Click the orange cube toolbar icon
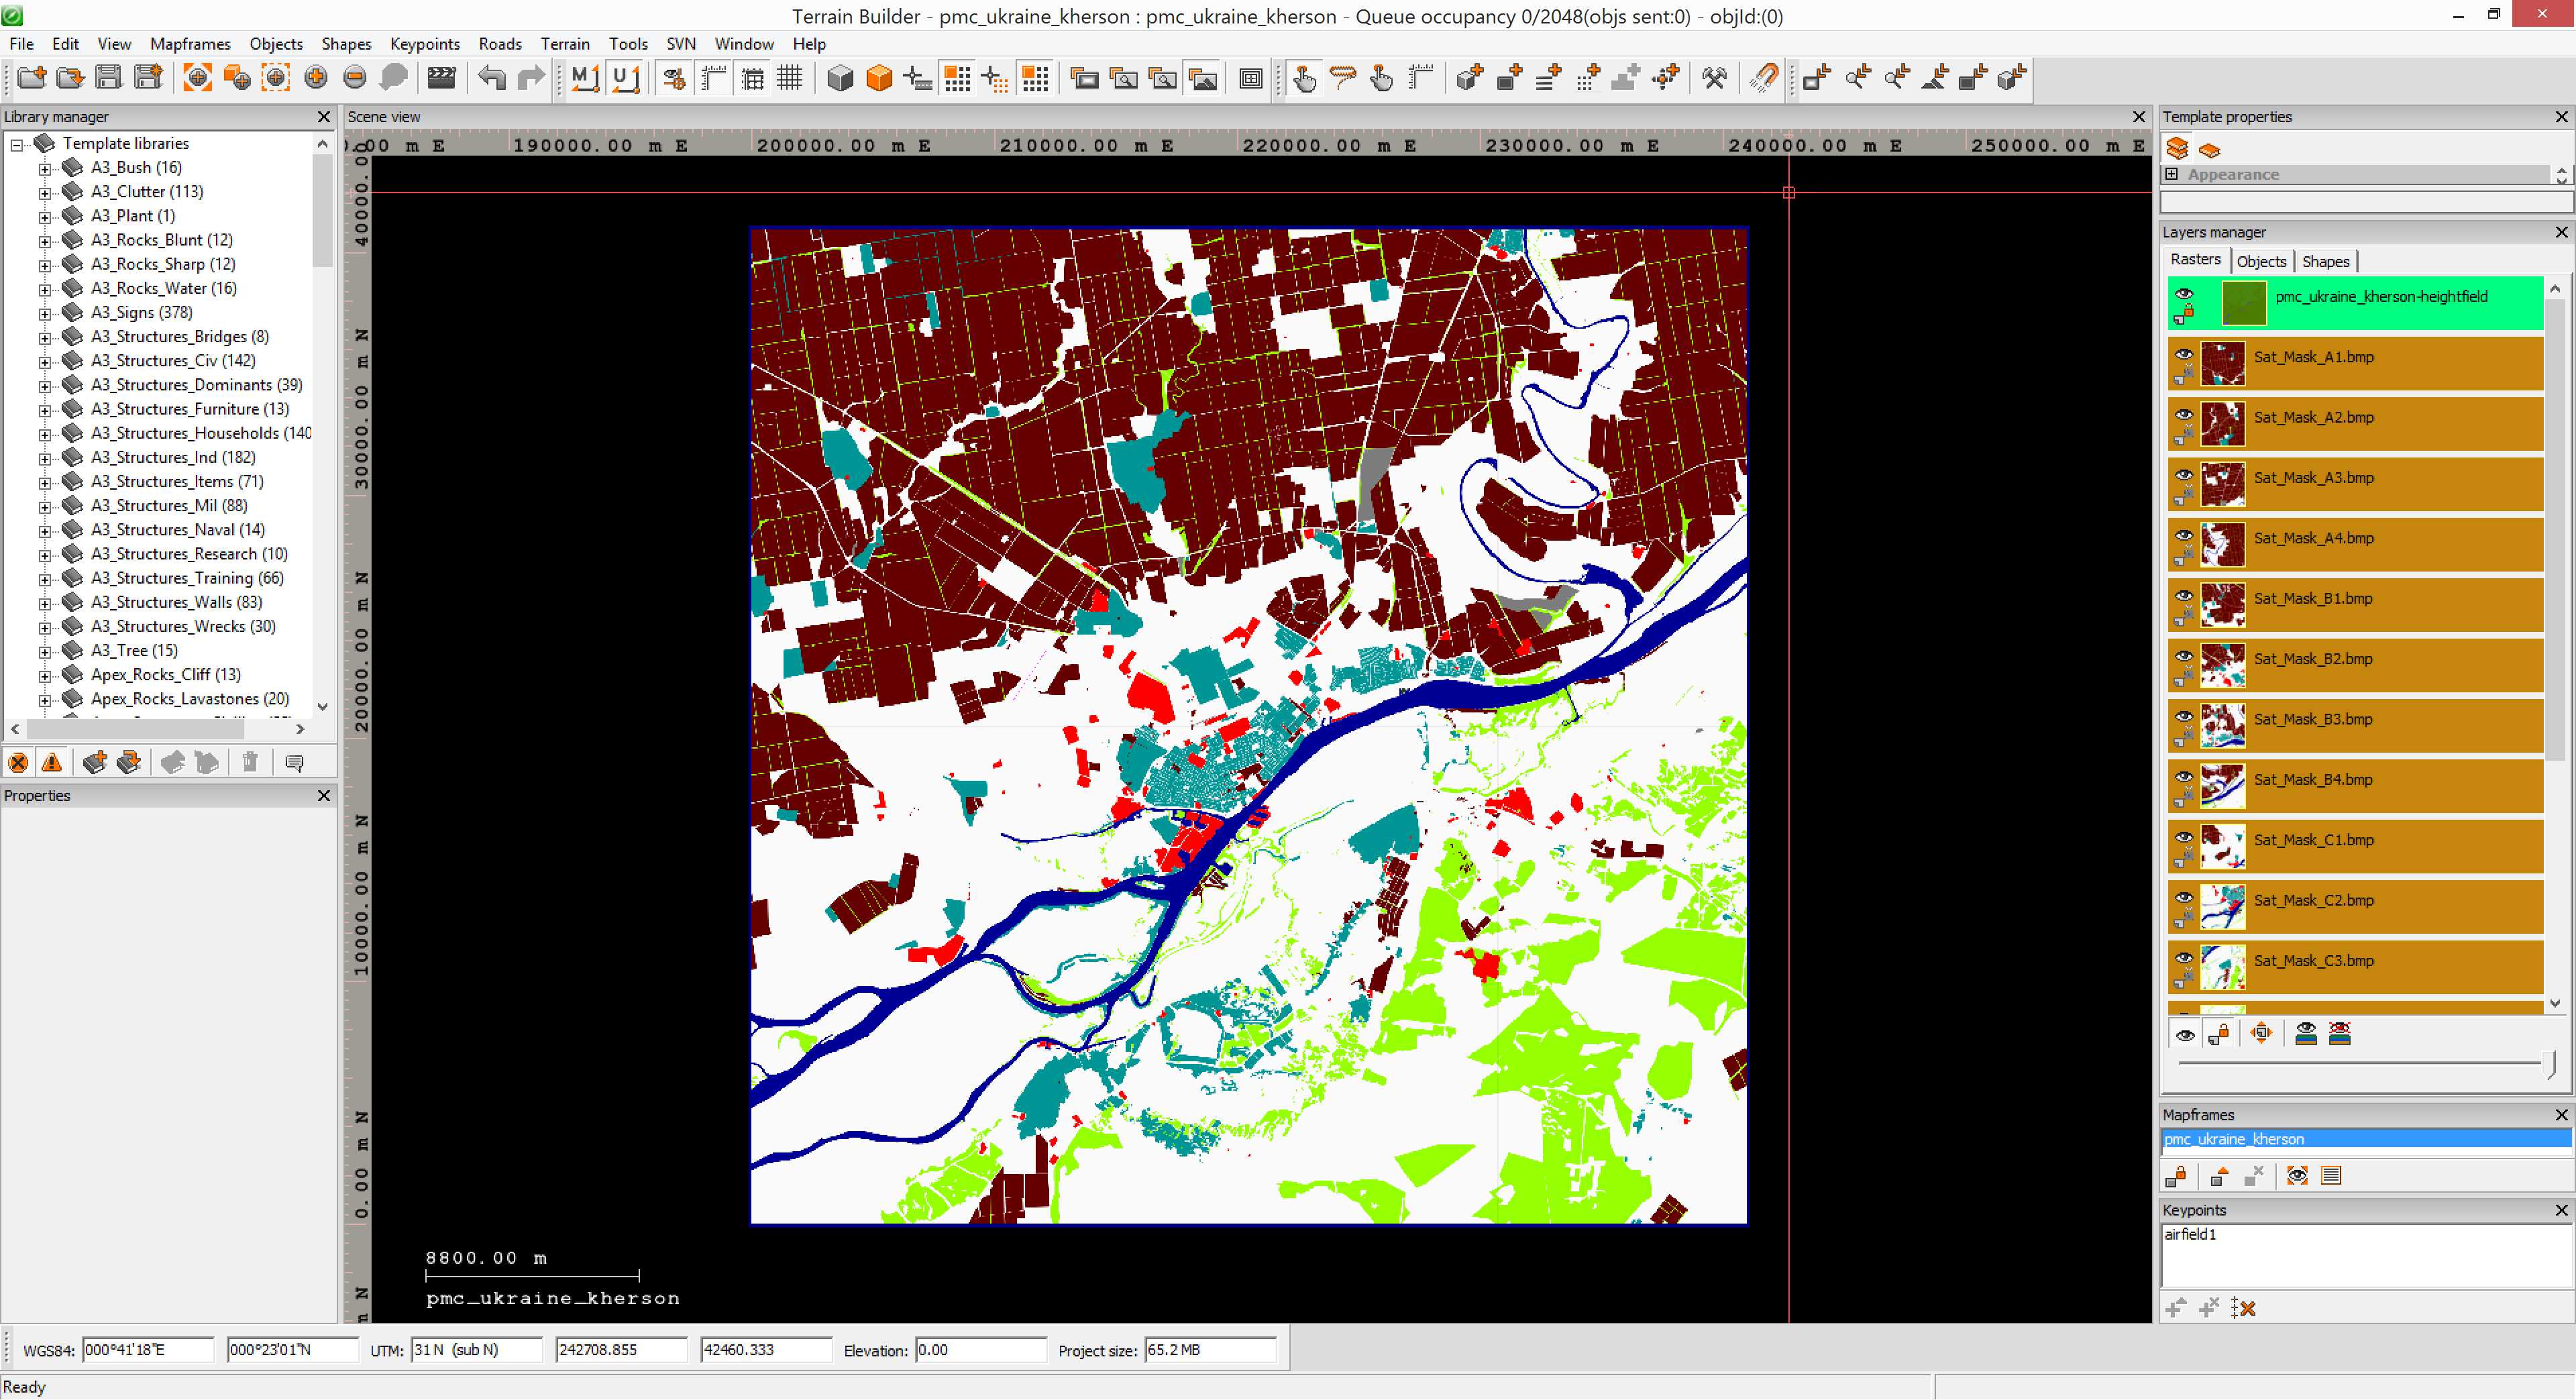 879,78
